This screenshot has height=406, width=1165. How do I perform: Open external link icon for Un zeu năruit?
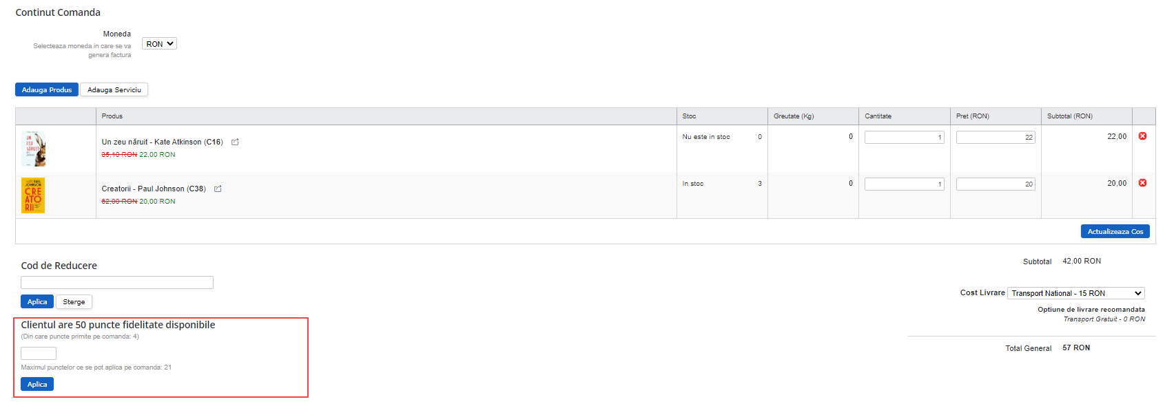[235, 142]
